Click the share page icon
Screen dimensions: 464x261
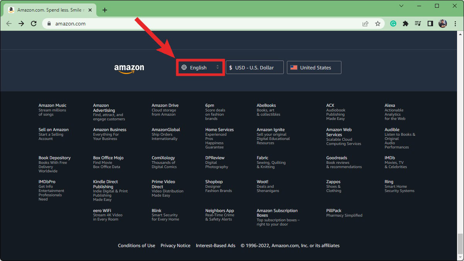point(365,24)
